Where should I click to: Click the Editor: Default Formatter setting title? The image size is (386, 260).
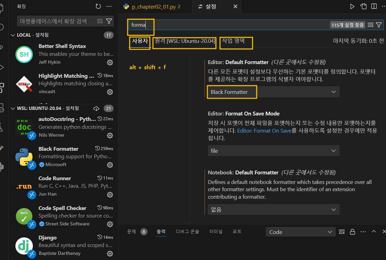(x=238, y=62)
